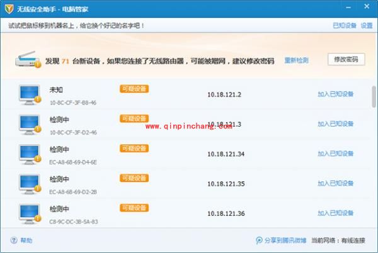This screenshot has height=253, width=378.
Task: Click 当前网络：有线连接 status text
Action: 338,240
